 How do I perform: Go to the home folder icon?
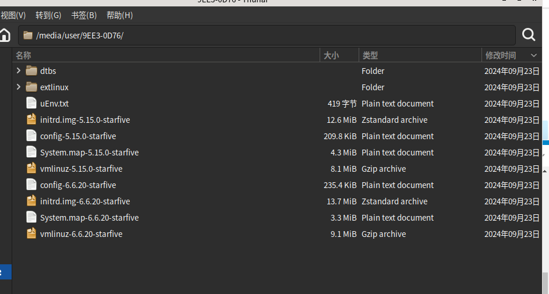pos(5,35)
